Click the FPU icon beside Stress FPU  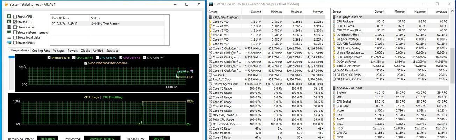[9, 22]
